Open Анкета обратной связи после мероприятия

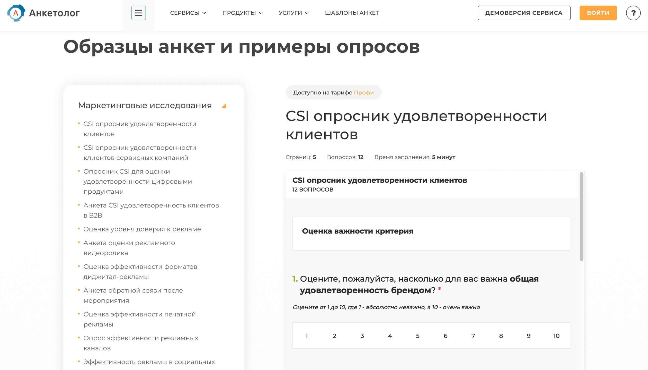(x=133, y=296)
